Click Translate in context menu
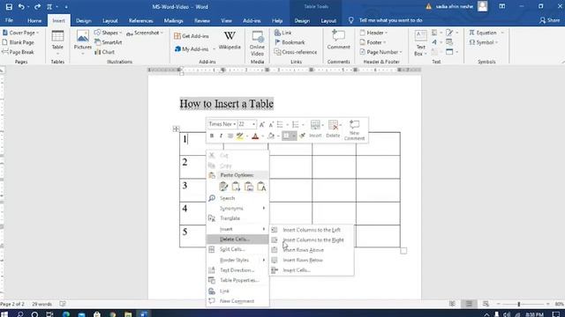 click(237, 218)
